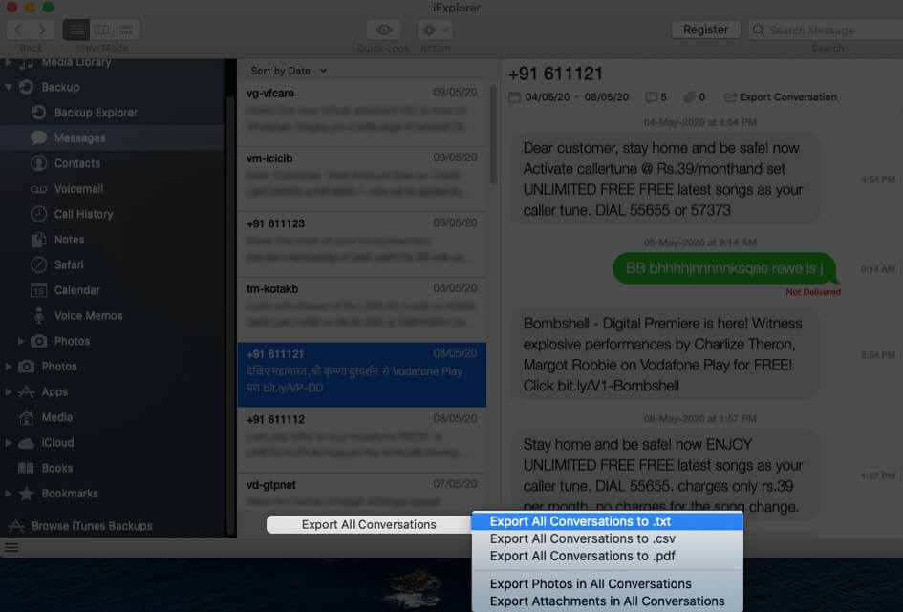Click the Backup restore icon
Image resolution: width=903 pixels, height=612 pixels.
26,87
